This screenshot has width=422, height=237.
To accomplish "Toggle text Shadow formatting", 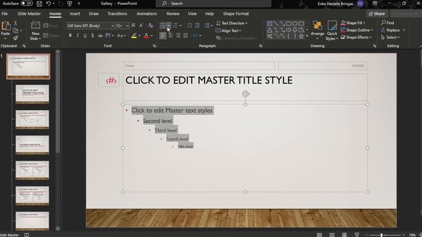I will click(x=92, y=36).
